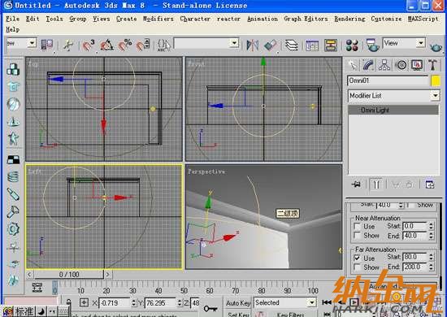447x317 pixels.
Task: Switch to the Modify panel rainbow icon
Action: 369,65
